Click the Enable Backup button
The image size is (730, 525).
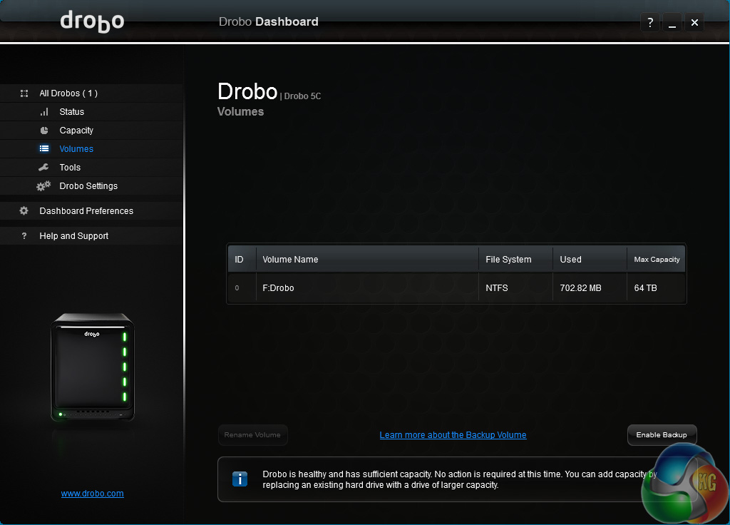(x=662, y=435)
